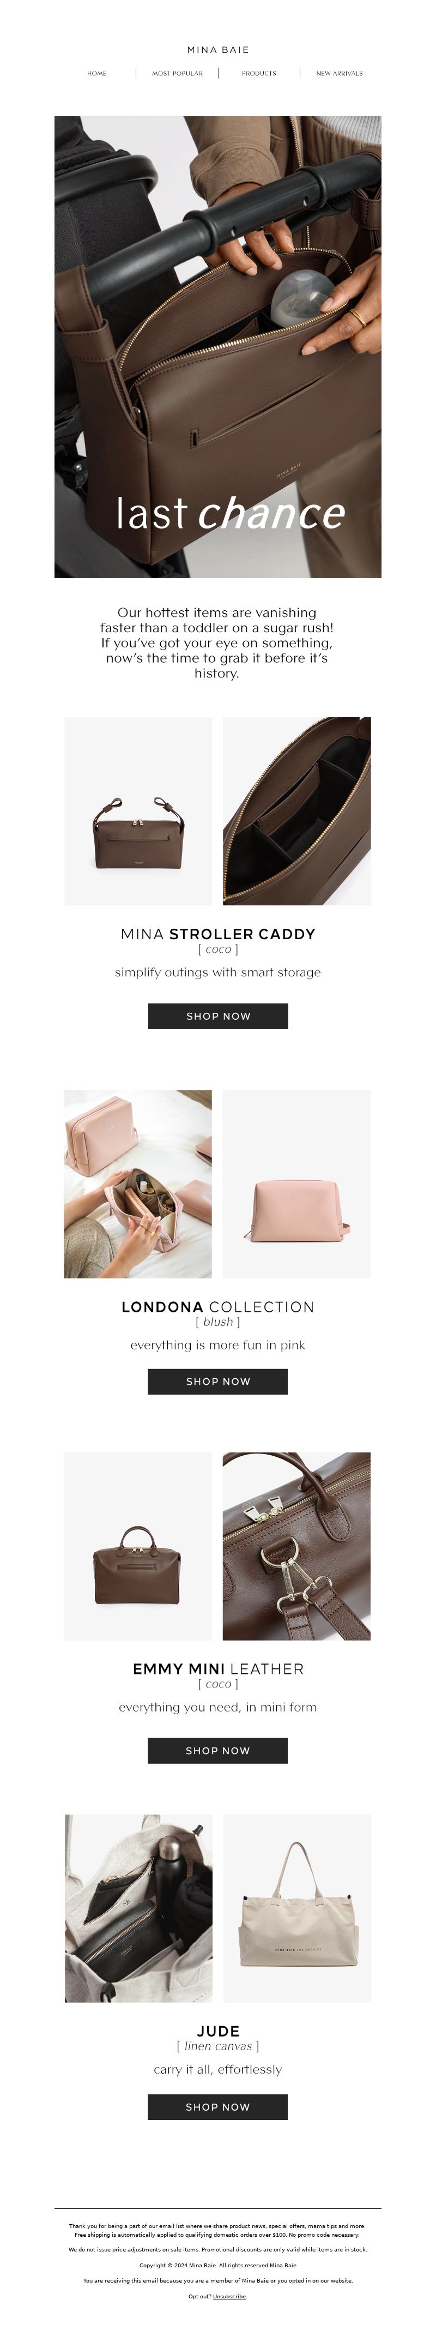
Task: Open the PRODUCTS navigation link
Action: pyautogui.click(x=259, y=74)
